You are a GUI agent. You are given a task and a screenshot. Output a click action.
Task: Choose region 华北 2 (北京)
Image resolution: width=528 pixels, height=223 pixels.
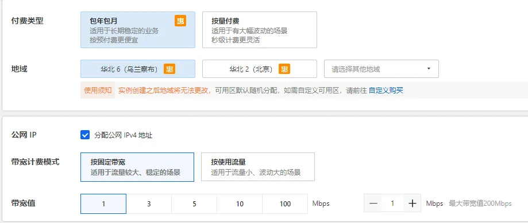point(260,69)
